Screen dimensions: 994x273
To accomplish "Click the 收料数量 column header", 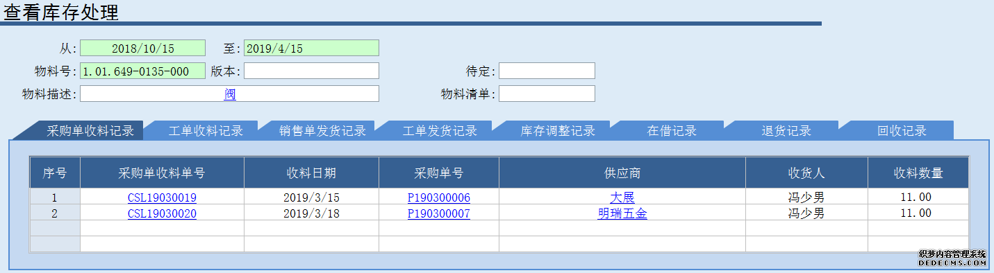I will (918, 173).
